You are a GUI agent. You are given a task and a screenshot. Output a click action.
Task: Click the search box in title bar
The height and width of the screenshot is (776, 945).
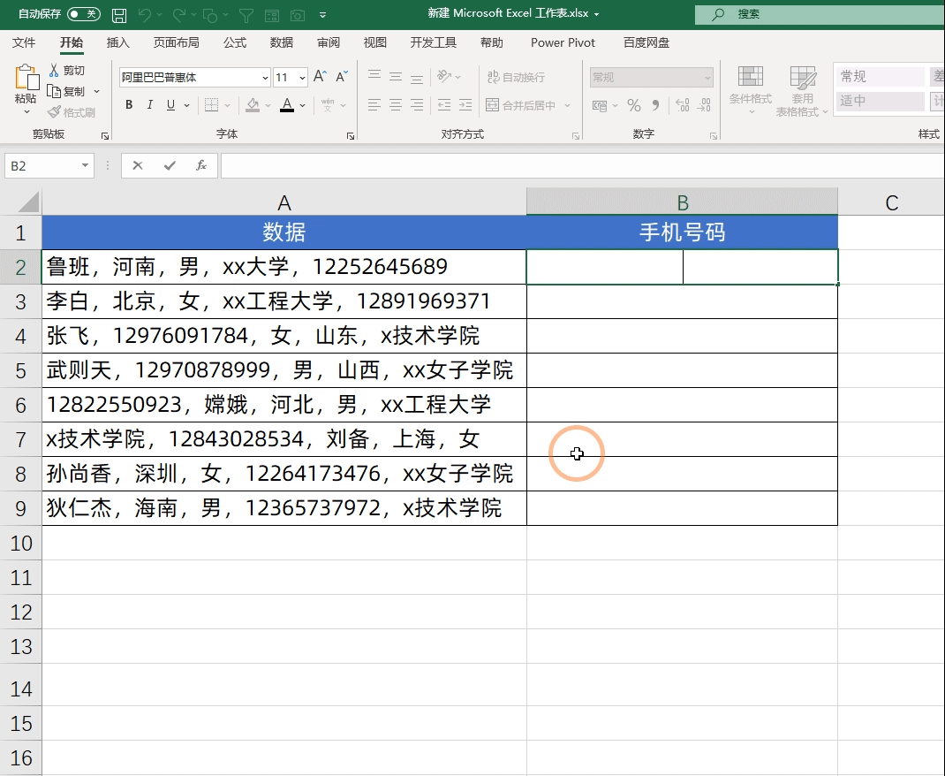pos(820,14)
